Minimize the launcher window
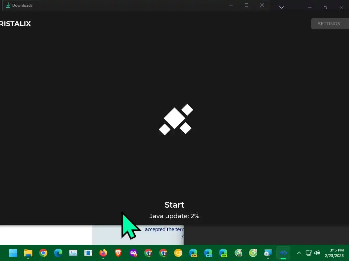Viewport: 349px width, 261px height. [309, 7]
